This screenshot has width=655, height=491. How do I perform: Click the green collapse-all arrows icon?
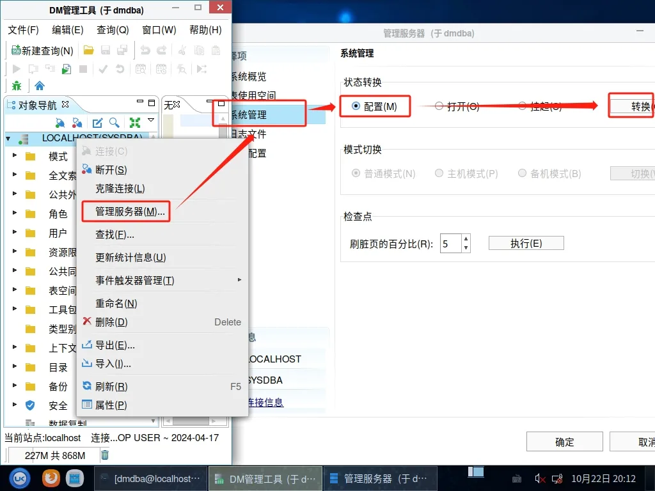pyautogui.click(x=134, y=123)
